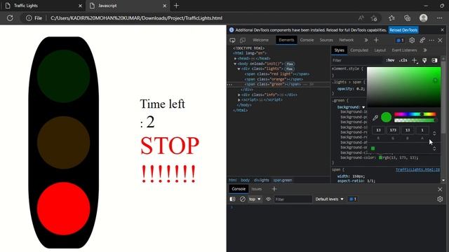Screen dimensions: 449x252
Task: Activate the inspect element picker in DevTools
Action: (232, 41)
